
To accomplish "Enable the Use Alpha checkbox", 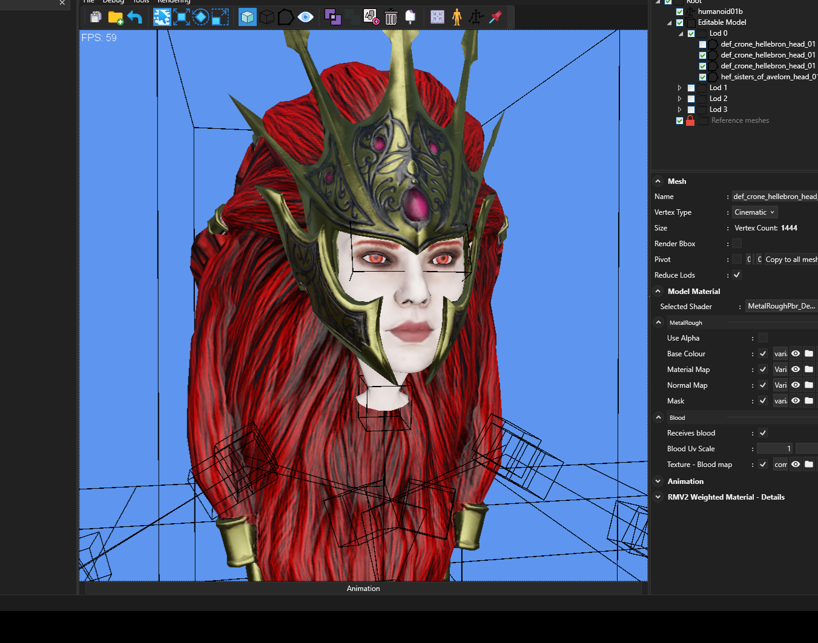I will tap(763, 338).
